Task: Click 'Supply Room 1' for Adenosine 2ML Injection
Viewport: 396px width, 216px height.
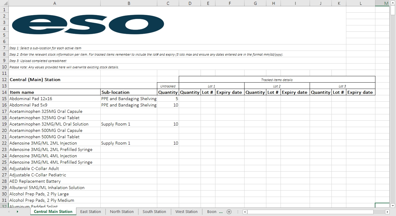Action: [x=129, y=143]
